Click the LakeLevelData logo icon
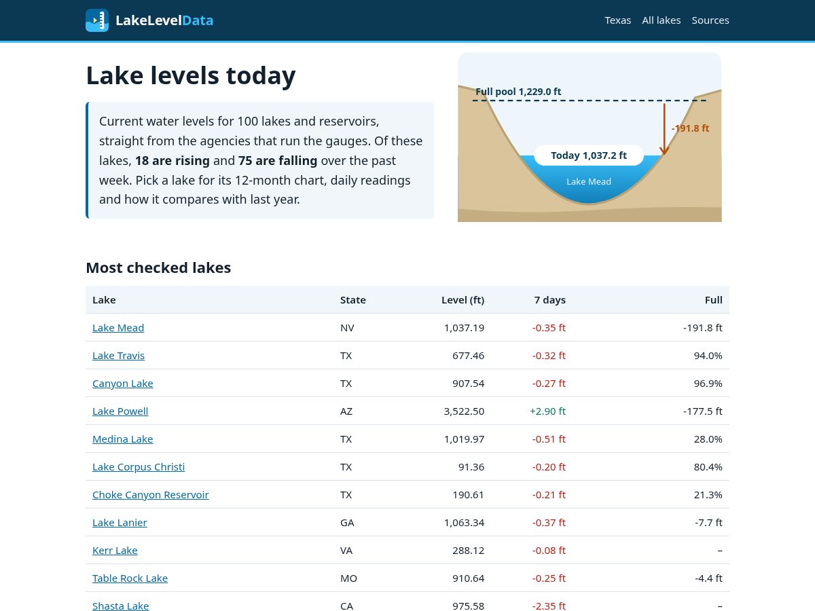The image size is (815, 611). click(x=97, y=20)
